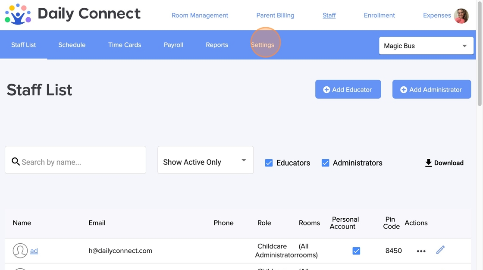The height and width of the screenshot is (270, 483).
Task: Click the Email column header
Action: [97, 223]
